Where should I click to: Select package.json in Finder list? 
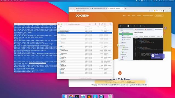tap(85, 60)
